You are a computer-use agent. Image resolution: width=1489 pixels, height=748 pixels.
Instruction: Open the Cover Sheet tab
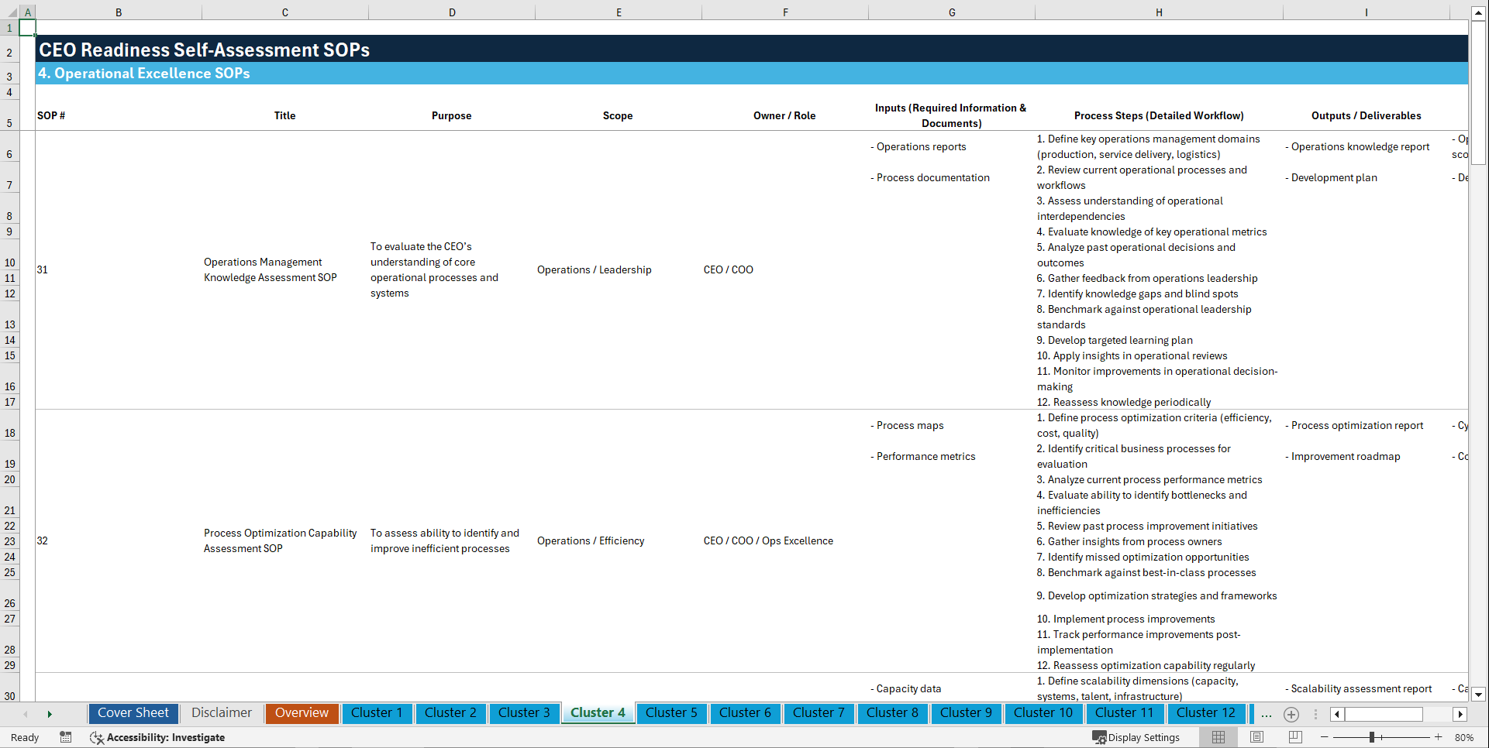coord(133,713)
